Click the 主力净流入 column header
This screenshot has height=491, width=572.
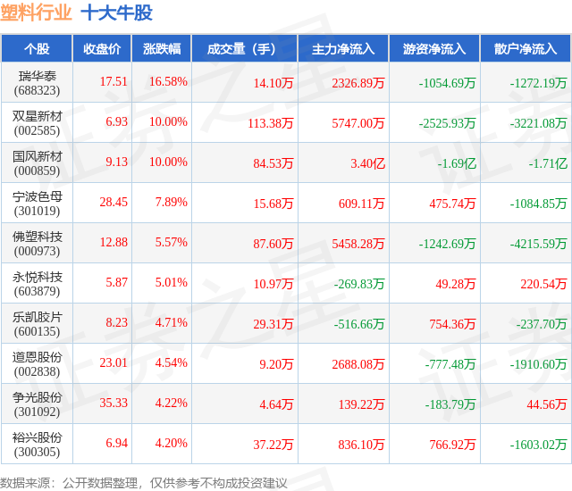pos(343,49)
